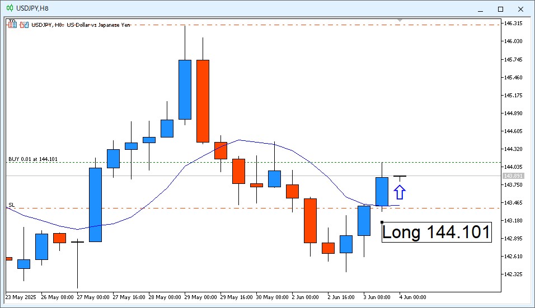
Task: Click price scale value 142.325
Action: tap(513, 274)
